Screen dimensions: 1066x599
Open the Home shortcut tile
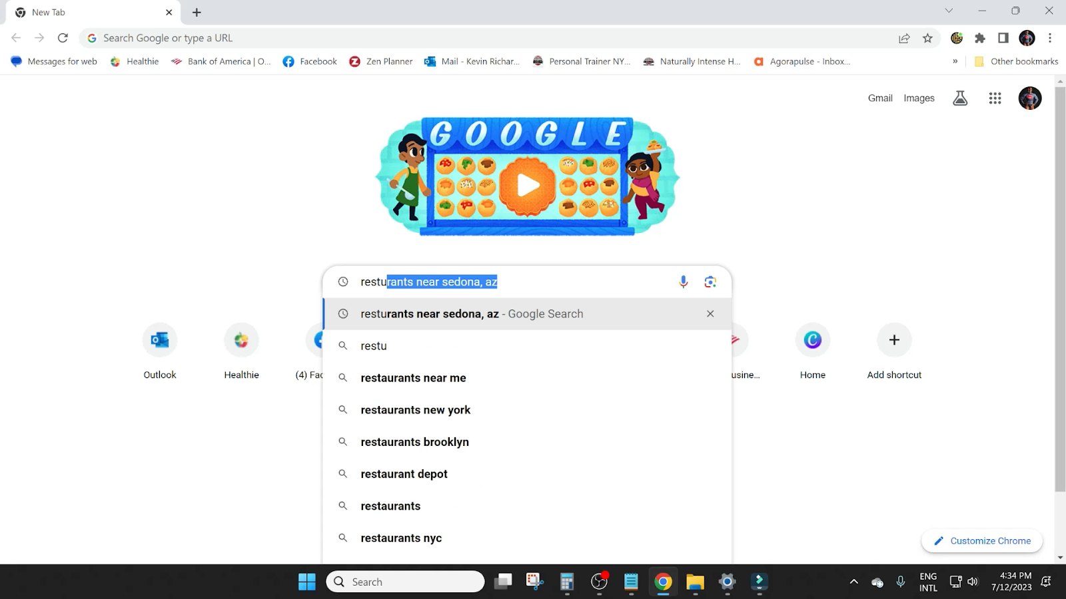812,352
